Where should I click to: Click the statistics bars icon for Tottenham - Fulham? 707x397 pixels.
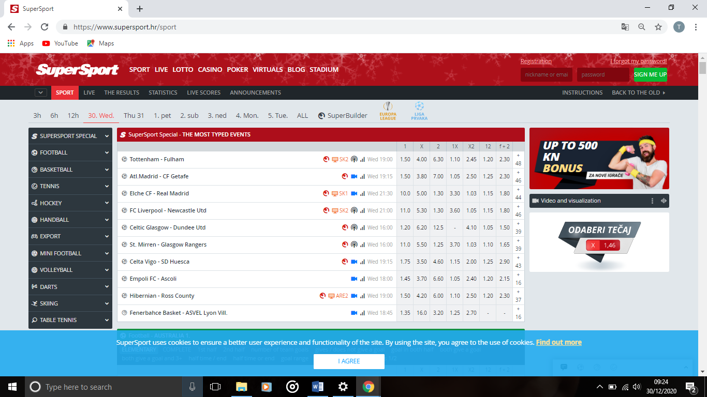click(362, 159)
